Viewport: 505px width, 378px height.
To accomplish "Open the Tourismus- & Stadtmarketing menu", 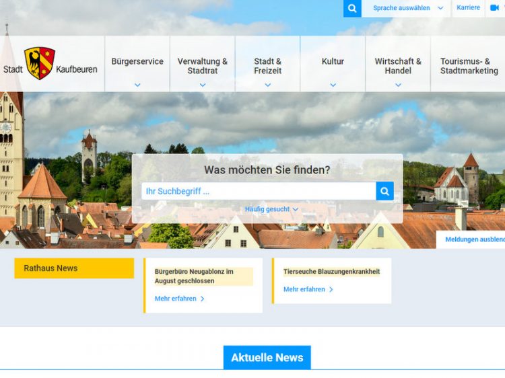I will [x=469, y=66].
